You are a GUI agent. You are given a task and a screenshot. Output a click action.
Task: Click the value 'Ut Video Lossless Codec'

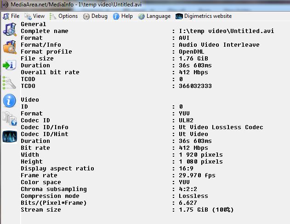tap(221, 127)
